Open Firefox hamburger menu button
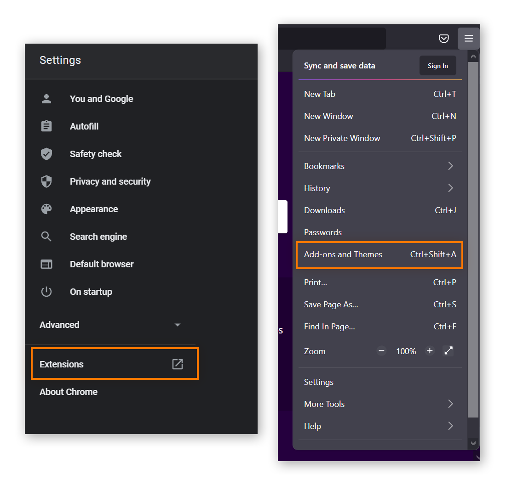Image resolution: width=506 pixels, height=491 pixels. pos(468,39)
